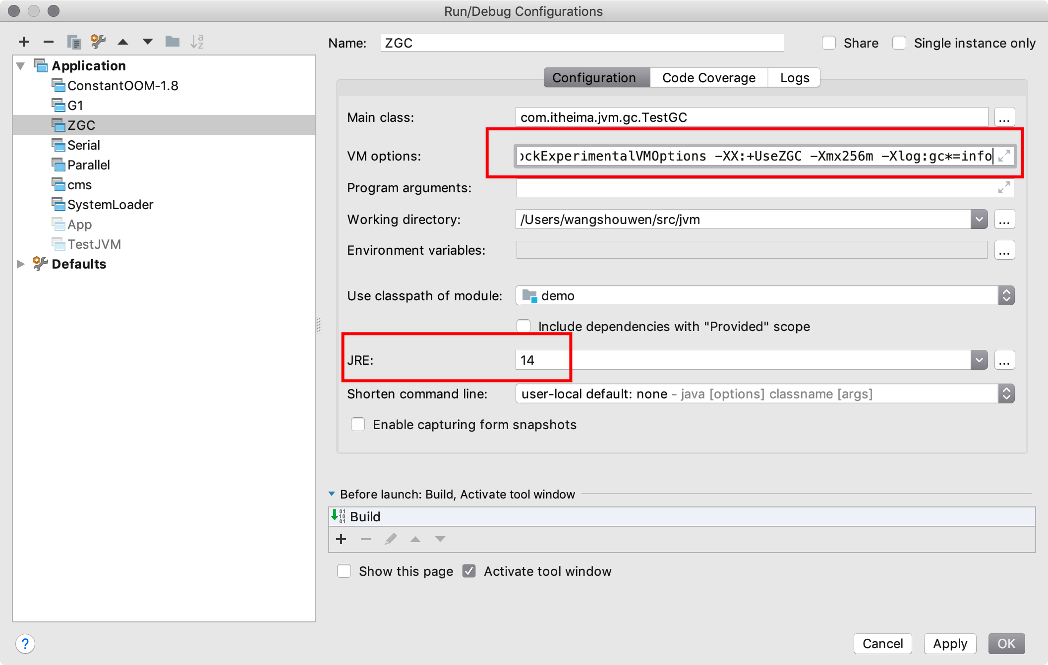The height and width of the screenshot is (665, 1048).
Task: Toggle Single instance only checkbox
Action: [x=899, y=43]
